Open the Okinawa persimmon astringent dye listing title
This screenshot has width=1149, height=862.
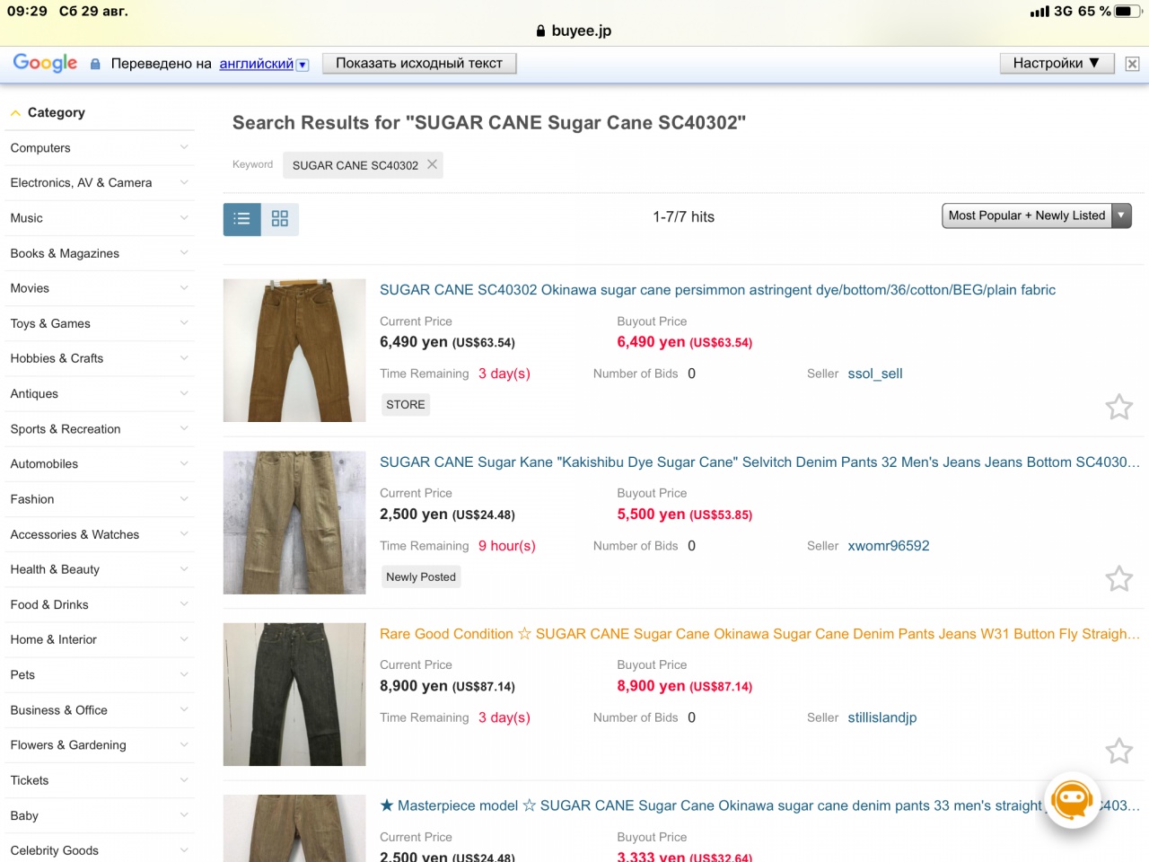click(x=717, y=290)
